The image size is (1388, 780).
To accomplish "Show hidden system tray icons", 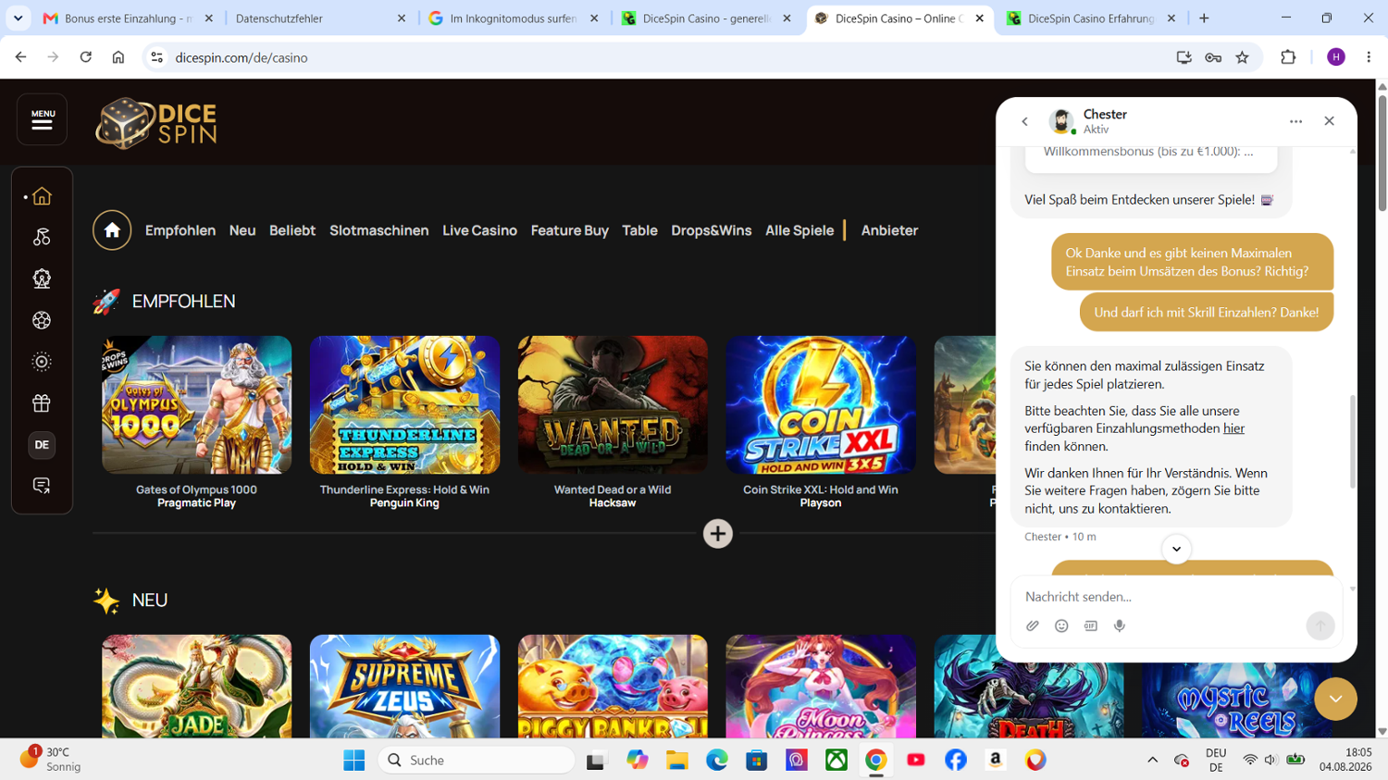I will pos(1152,761).
